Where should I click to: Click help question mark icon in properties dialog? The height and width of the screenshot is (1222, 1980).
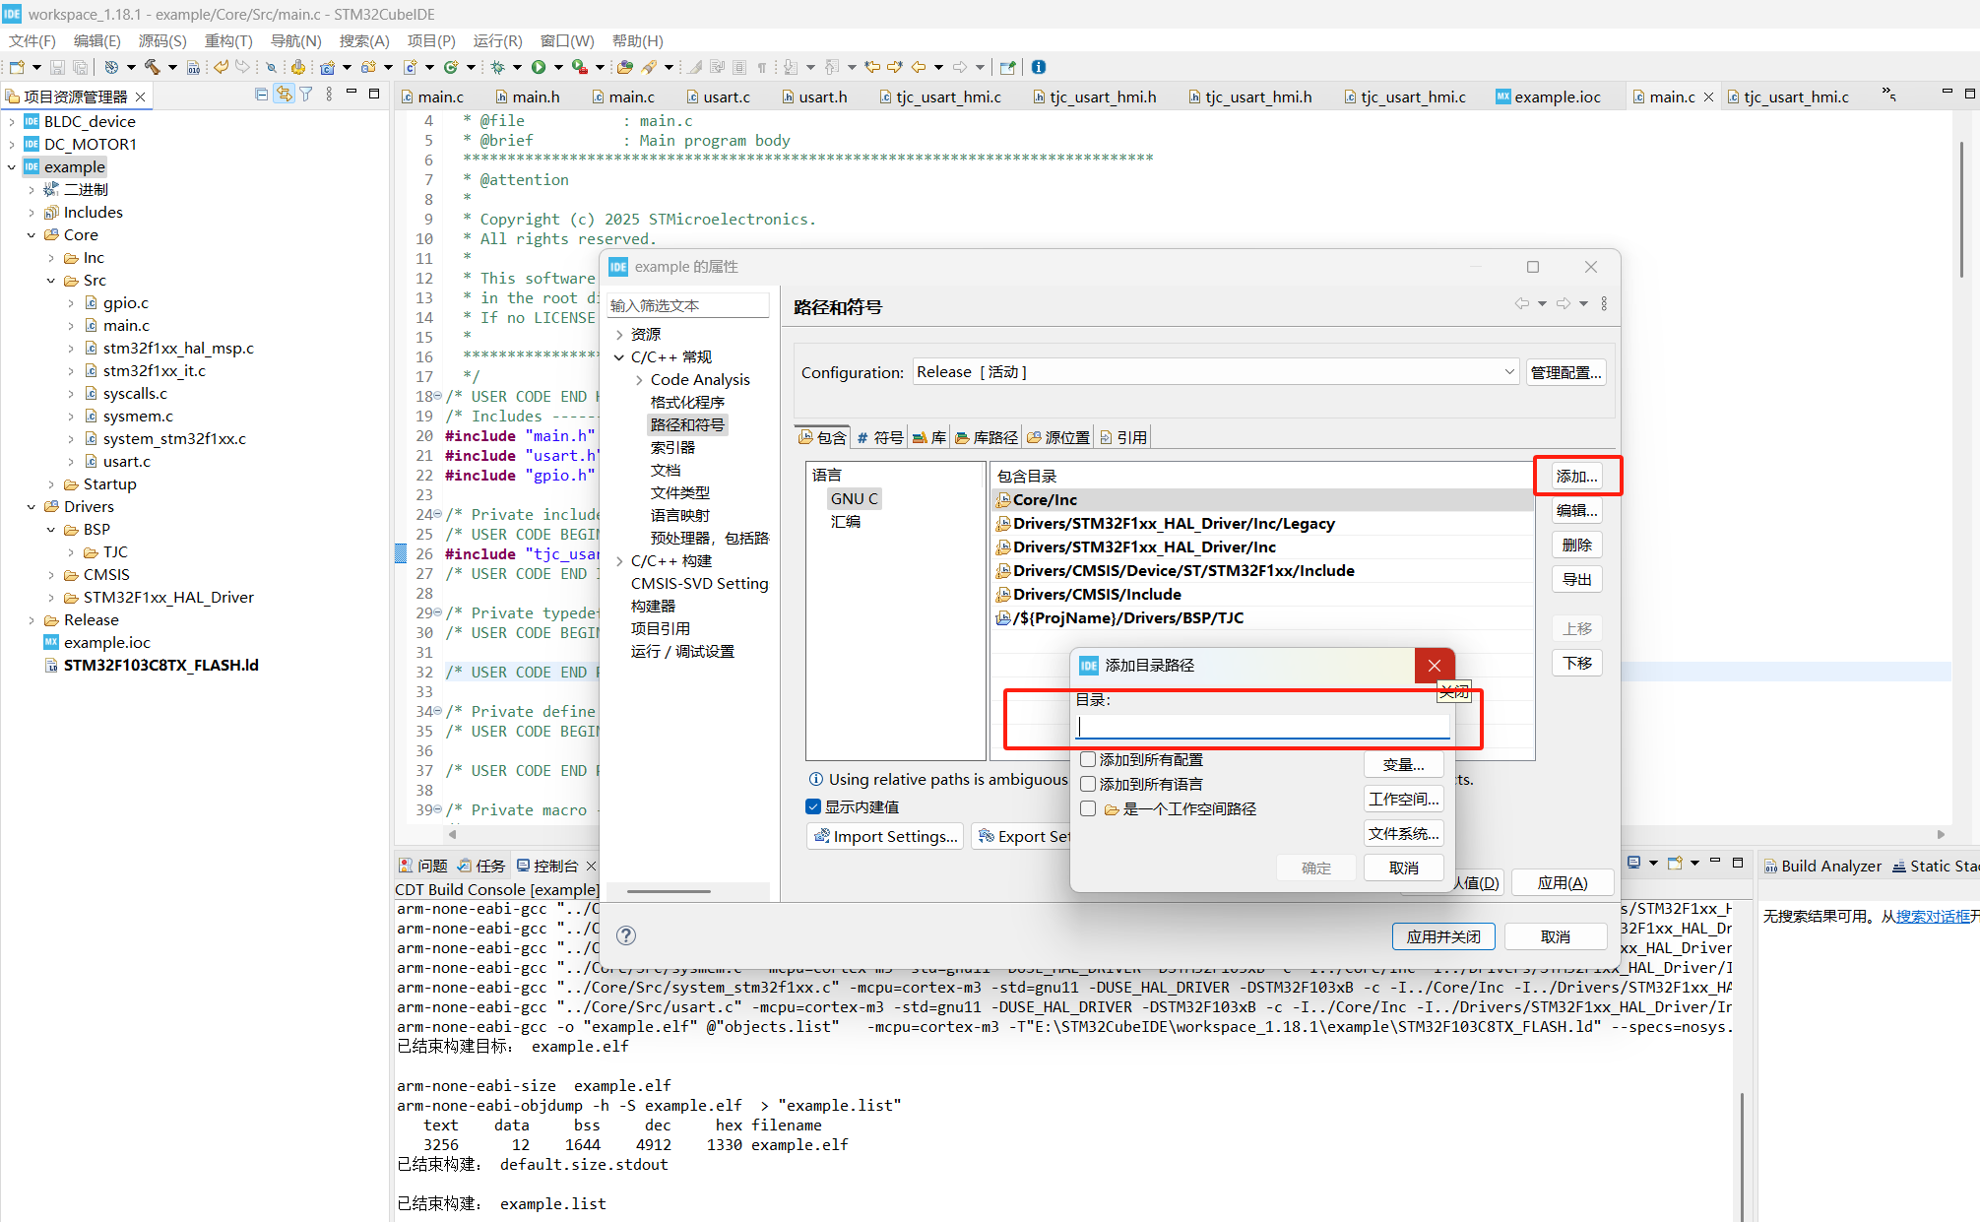point(626,935)
